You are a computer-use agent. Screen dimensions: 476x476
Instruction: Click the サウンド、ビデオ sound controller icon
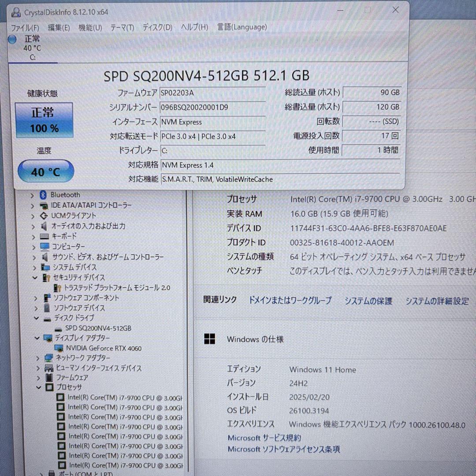point(45,257)
